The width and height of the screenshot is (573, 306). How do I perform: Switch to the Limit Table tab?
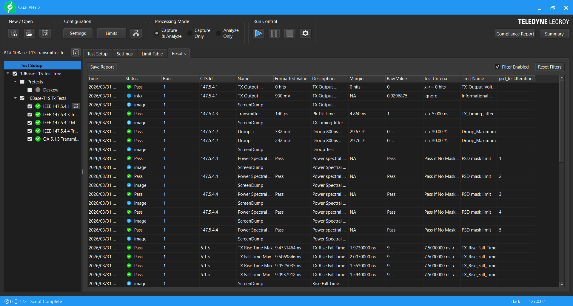[152, 54]
